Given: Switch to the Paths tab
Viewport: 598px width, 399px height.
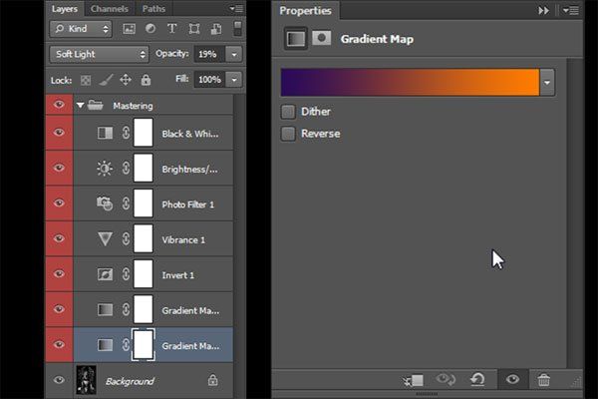Looking at the screenshot, I should pos(153,9).
